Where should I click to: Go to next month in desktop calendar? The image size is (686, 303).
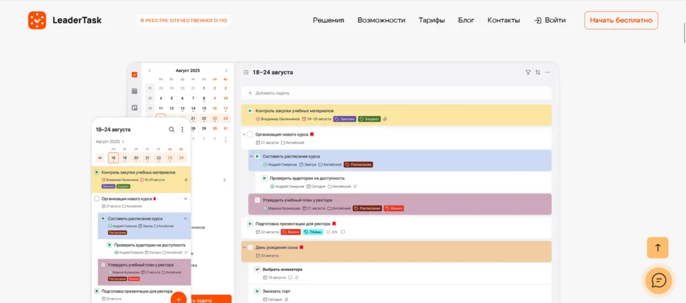[226, 71]
